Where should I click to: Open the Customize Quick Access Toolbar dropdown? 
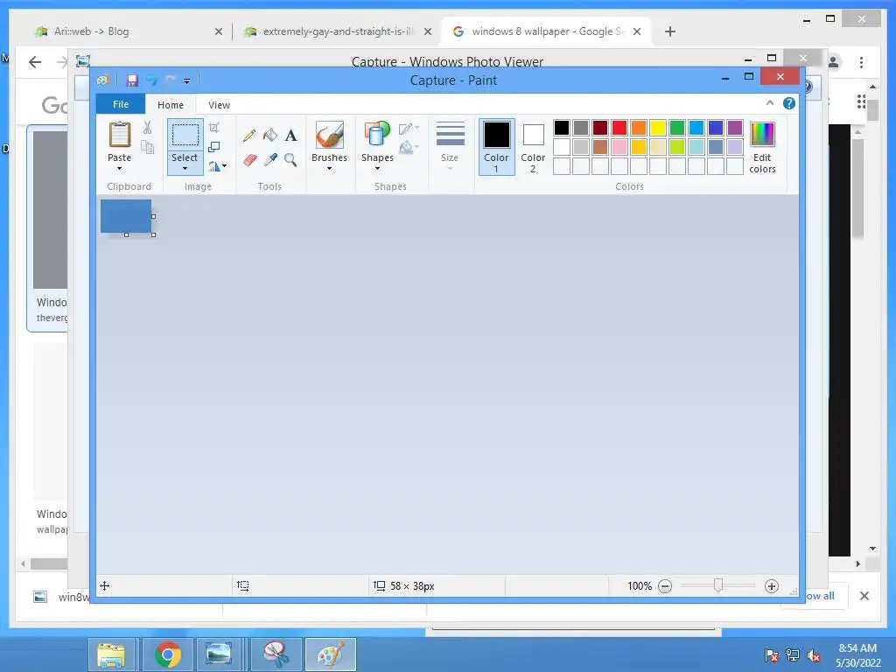pos(187,81)
